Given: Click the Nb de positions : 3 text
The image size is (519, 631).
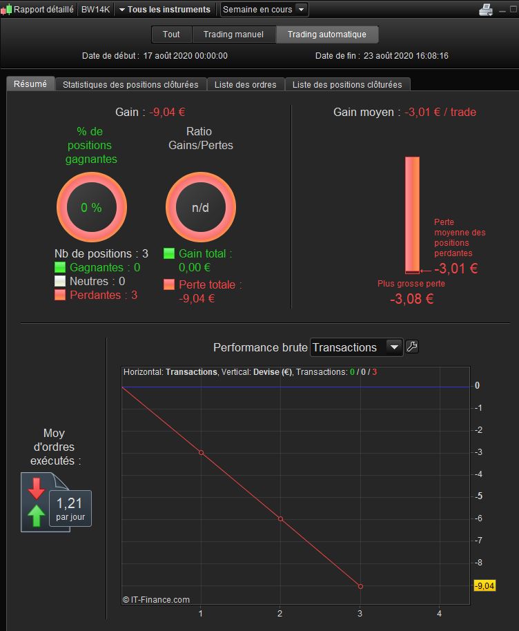Looking at the screenshot, I should click(101, 253).
